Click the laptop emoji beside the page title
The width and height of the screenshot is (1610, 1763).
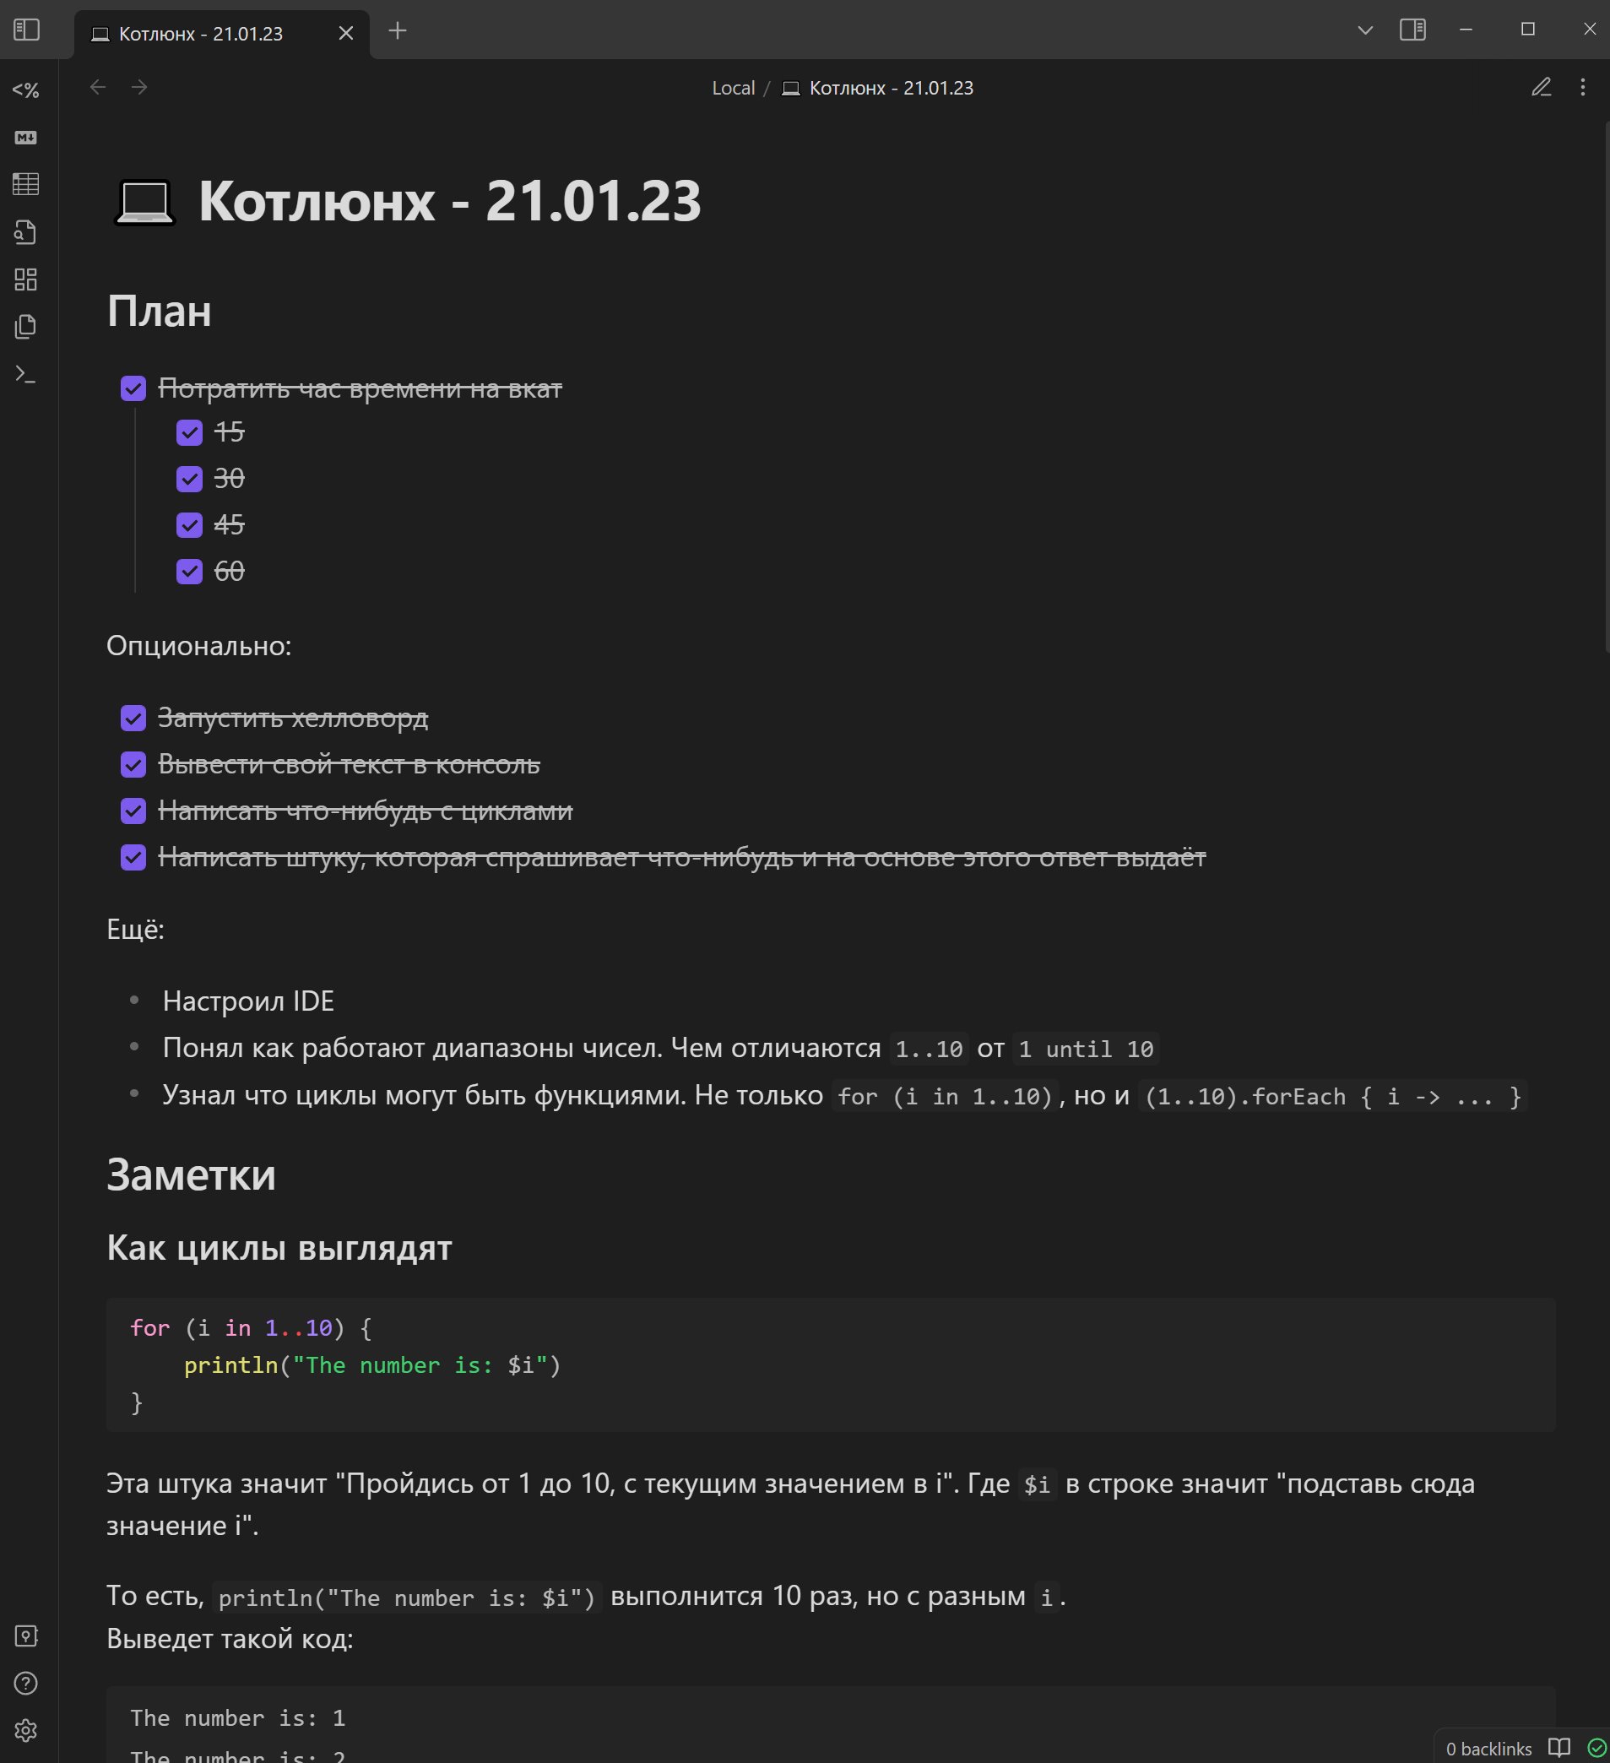(x=144, y=202)
